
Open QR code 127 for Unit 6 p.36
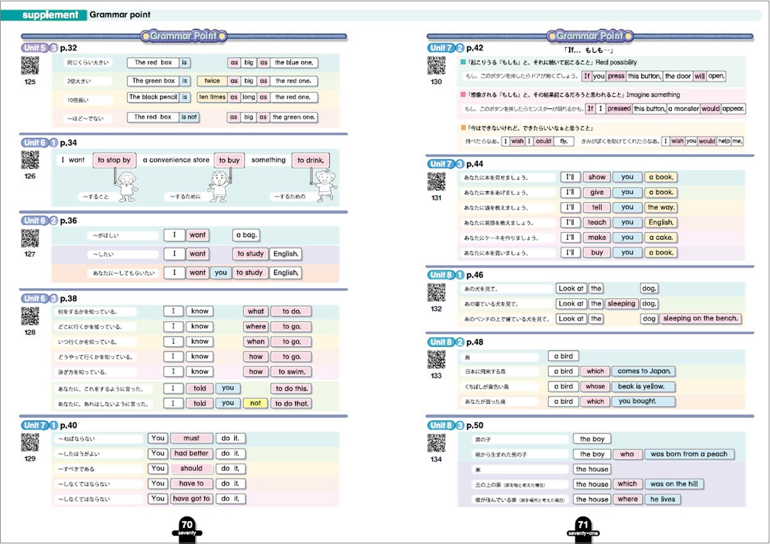(x=30, y=238)
